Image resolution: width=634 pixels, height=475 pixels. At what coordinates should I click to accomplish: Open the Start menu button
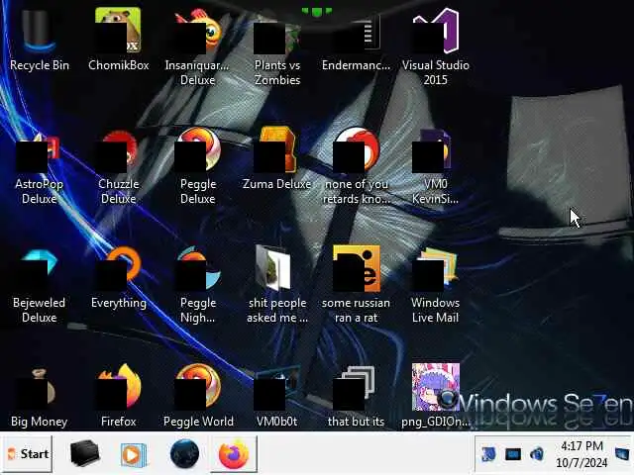point(27,453)
